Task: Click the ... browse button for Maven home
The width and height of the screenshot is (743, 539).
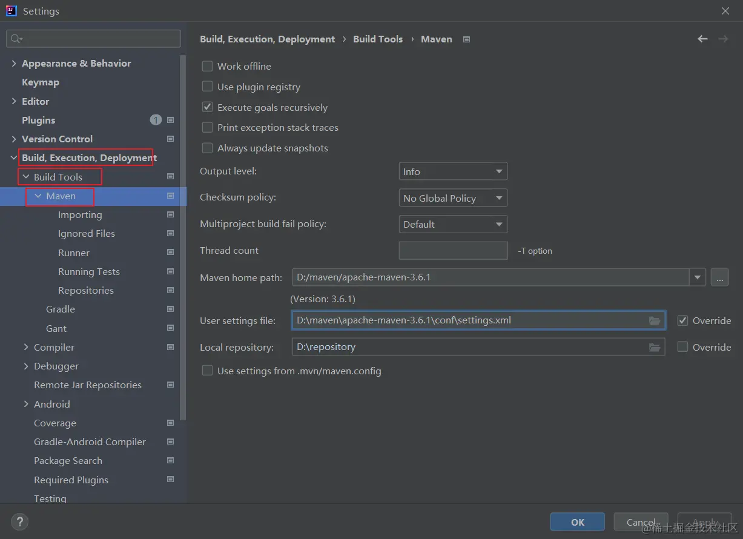Action: [x=719, y=277]
